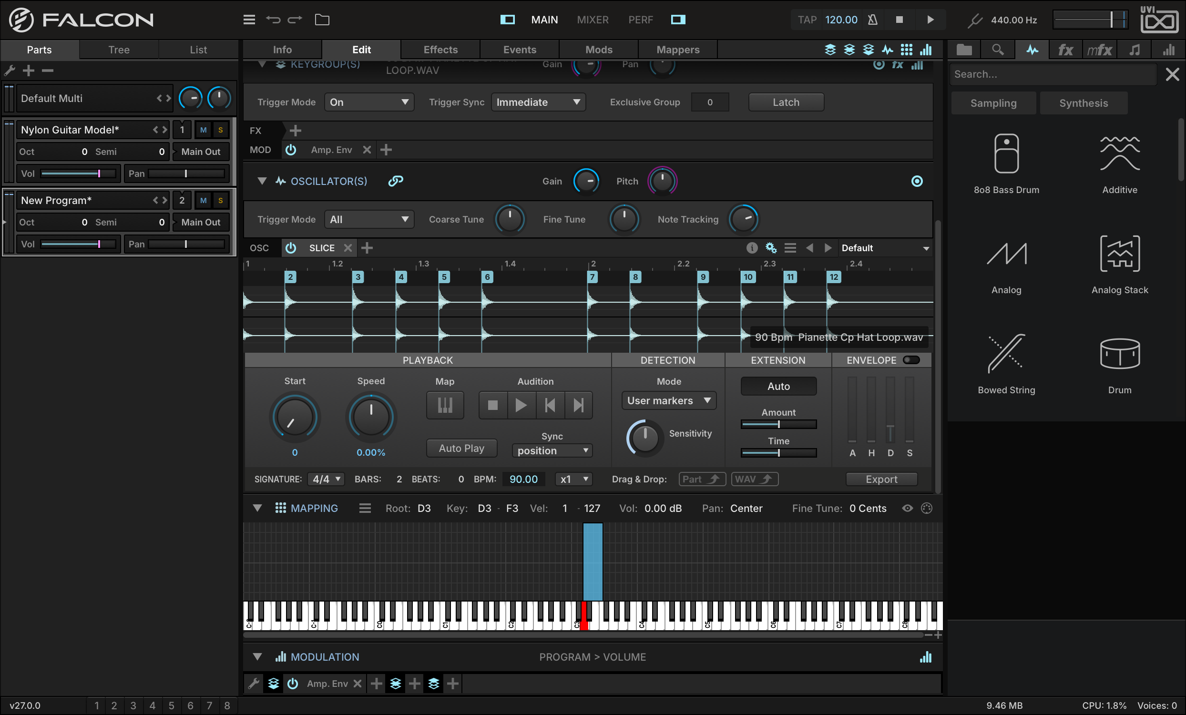Open the slice oscillator gear settings
The height and width of the screenshot is (715, 1186).
[x=771, y=248]
